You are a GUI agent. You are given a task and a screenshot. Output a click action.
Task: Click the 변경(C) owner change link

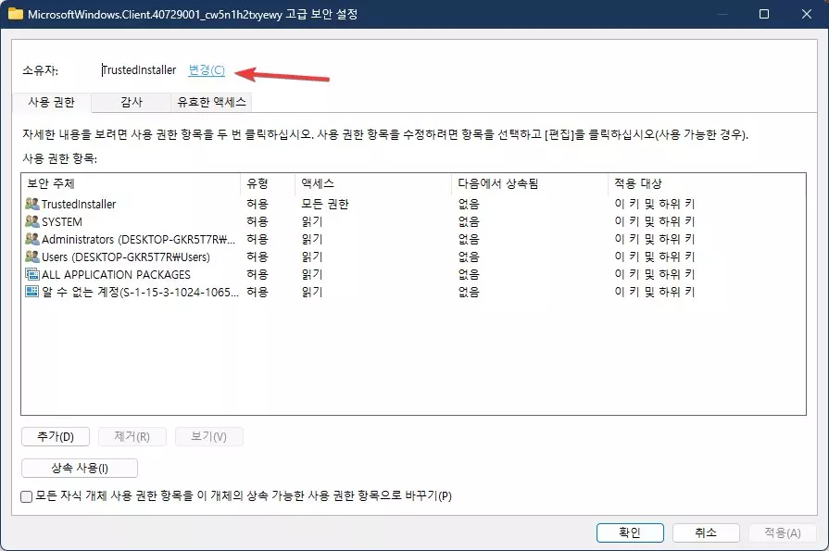pyautogui.click(x=207, y=69)
